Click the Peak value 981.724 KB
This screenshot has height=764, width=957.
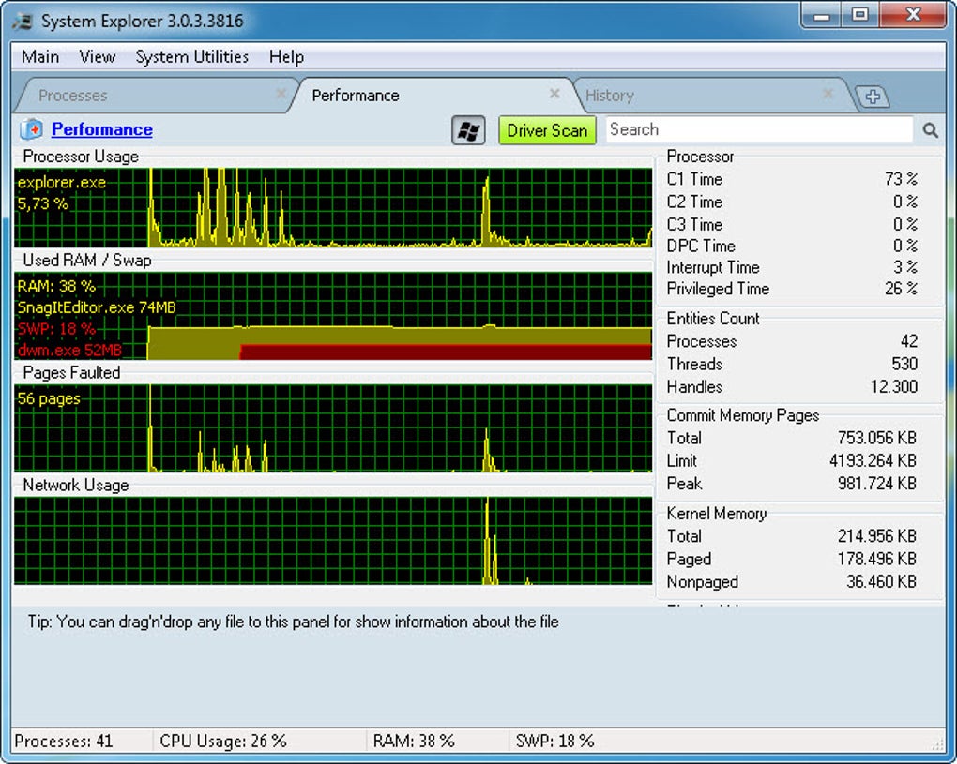coord(877,484)
